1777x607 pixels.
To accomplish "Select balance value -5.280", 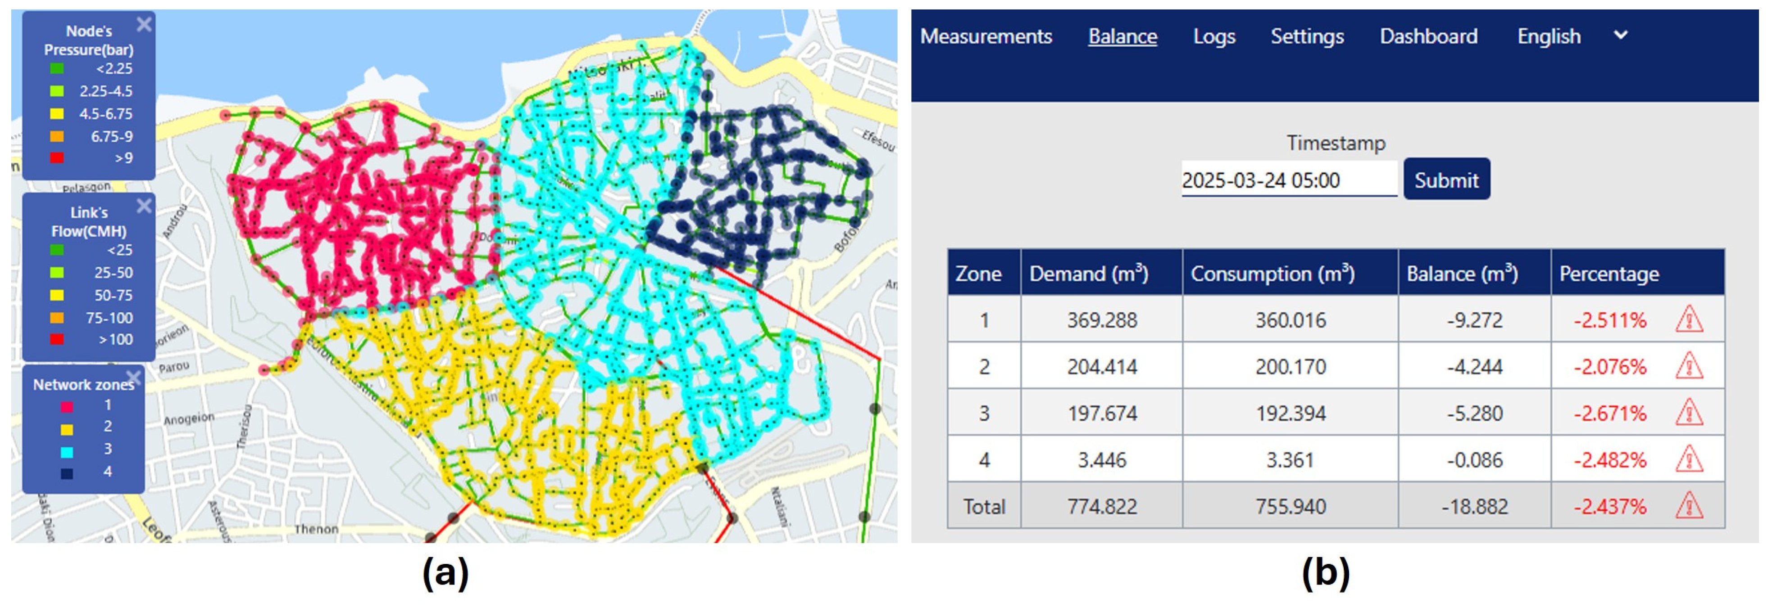I will 1474,413.
